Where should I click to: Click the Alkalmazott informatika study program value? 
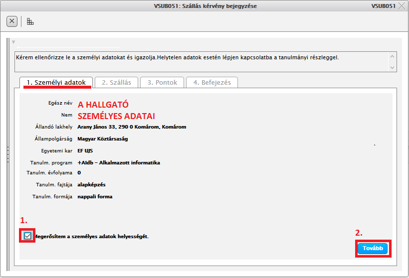[x=119, y=163]
